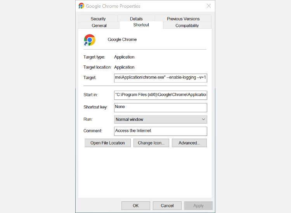Click the Apply button
291x213 pixels.
(198, 206)
